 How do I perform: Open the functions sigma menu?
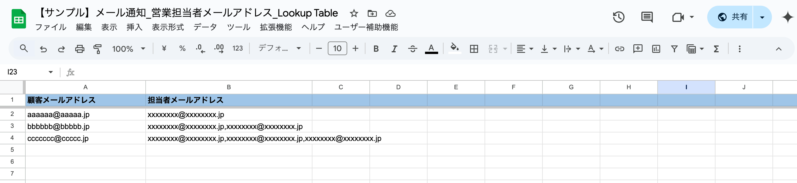tap(716, 49)
